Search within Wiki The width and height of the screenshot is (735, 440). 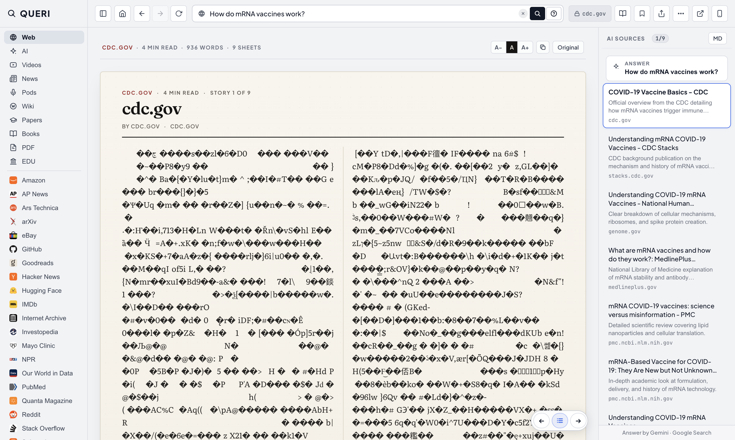click(x=44, y=106)
